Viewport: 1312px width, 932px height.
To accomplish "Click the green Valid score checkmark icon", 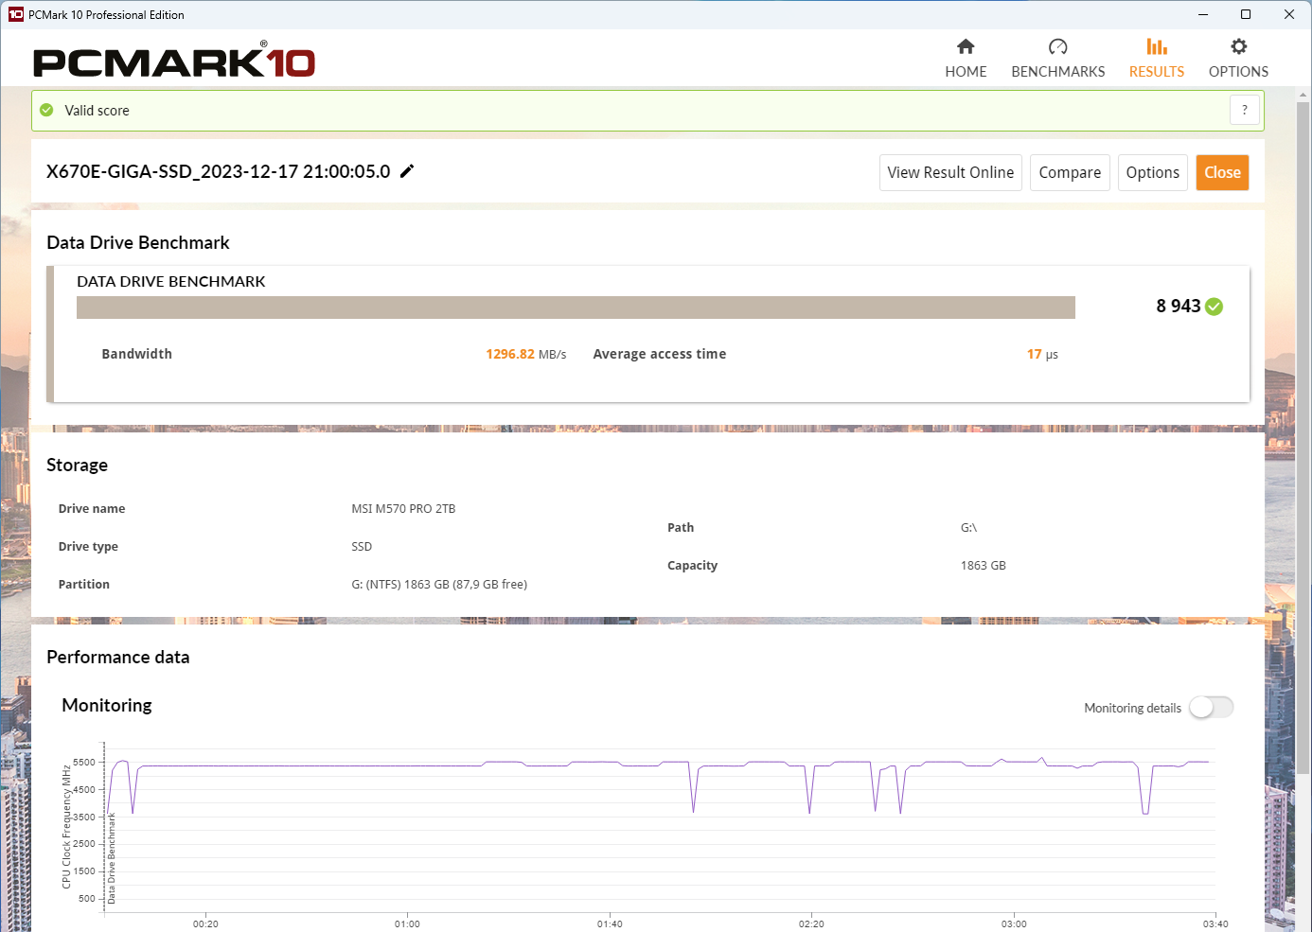I will click(46, 111).
